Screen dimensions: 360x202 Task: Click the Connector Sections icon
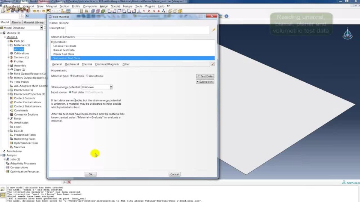pos(12,114)
